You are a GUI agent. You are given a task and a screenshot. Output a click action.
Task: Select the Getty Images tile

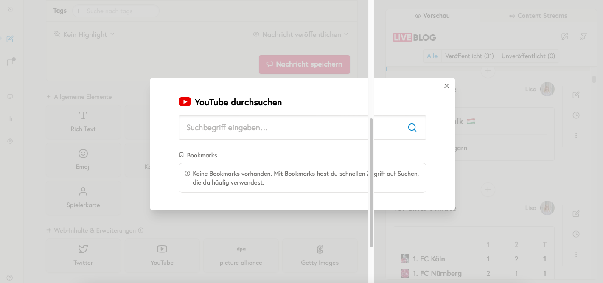coord(320,255)
